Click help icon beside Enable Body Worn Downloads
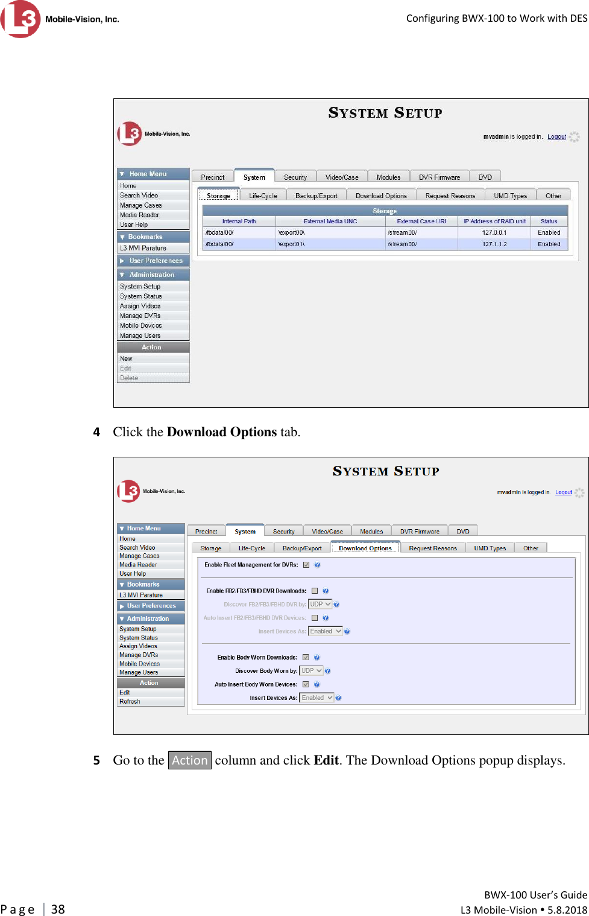This screenshot has height=916, width=589. [x=317, y=657]
